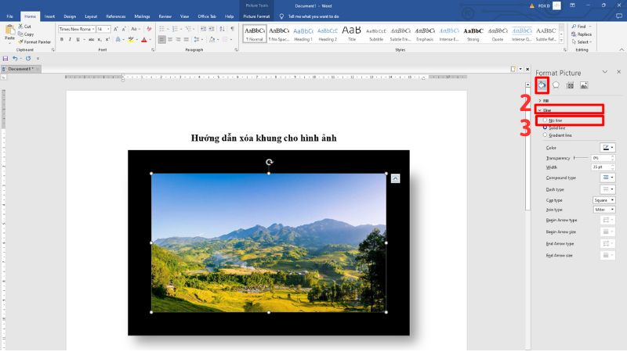Screen dimensions: 627x352
Task: Switch to the Insert ribbon tab
Action: point(49,16)
